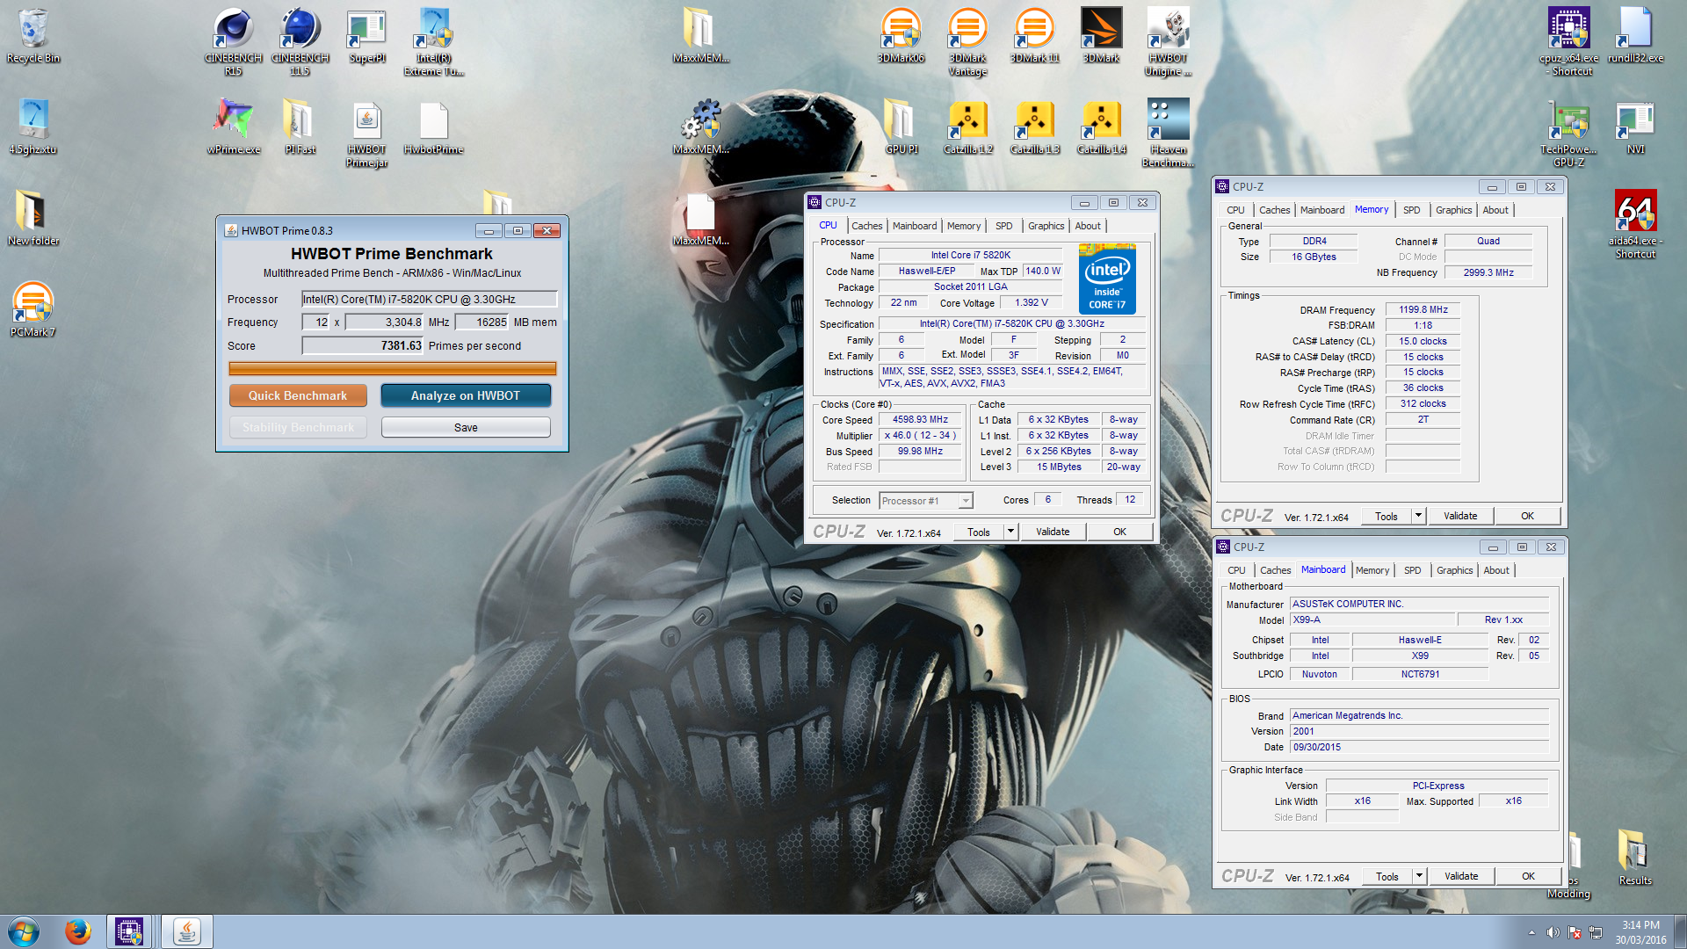Switch to Graphics tab in center CPU-Z
Image resolution: width=1687 pixels, height=949 pixels.
1046,226
